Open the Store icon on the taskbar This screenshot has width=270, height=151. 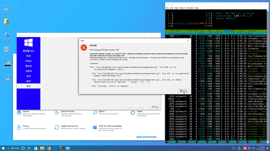[36, 148]
